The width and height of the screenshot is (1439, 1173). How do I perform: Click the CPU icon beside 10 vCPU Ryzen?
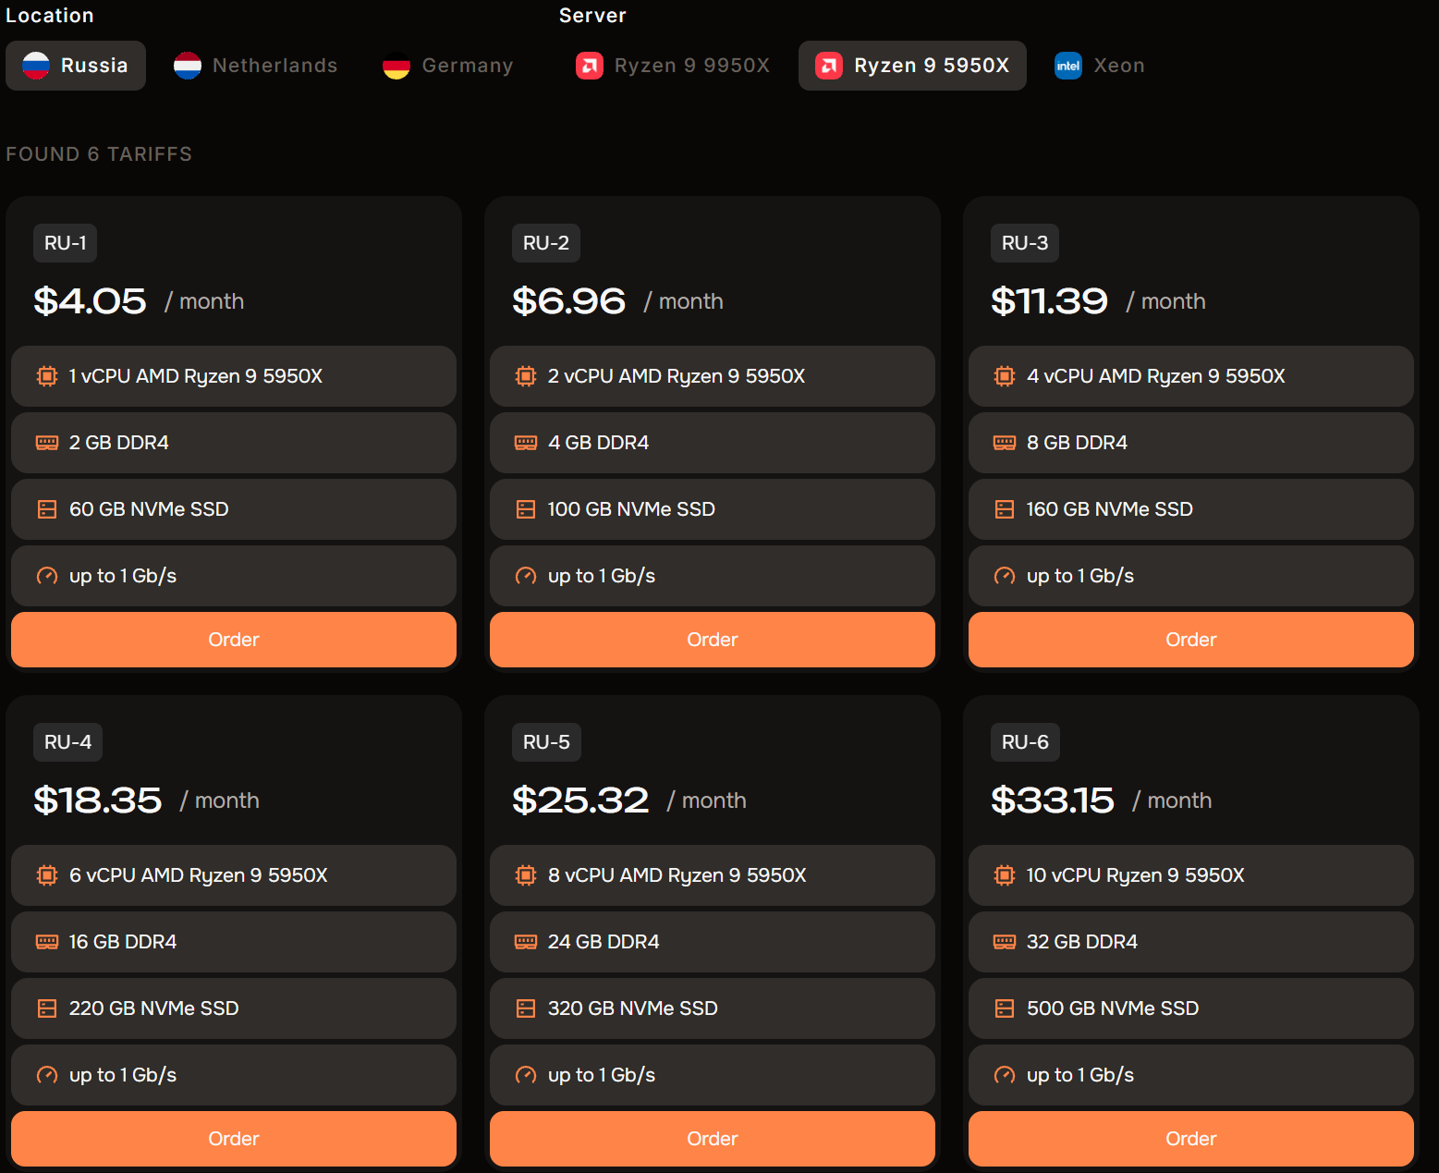1005,875
